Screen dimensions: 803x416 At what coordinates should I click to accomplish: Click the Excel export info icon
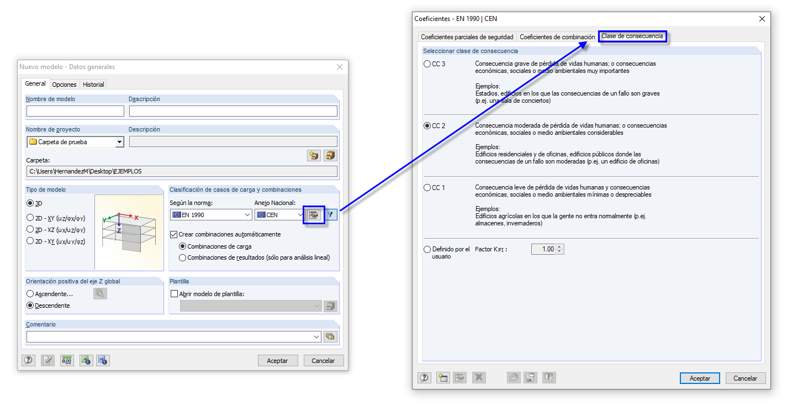pos(86,361)
